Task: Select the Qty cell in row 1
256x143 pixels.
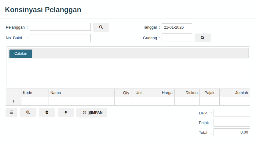Action: point(123,101)
